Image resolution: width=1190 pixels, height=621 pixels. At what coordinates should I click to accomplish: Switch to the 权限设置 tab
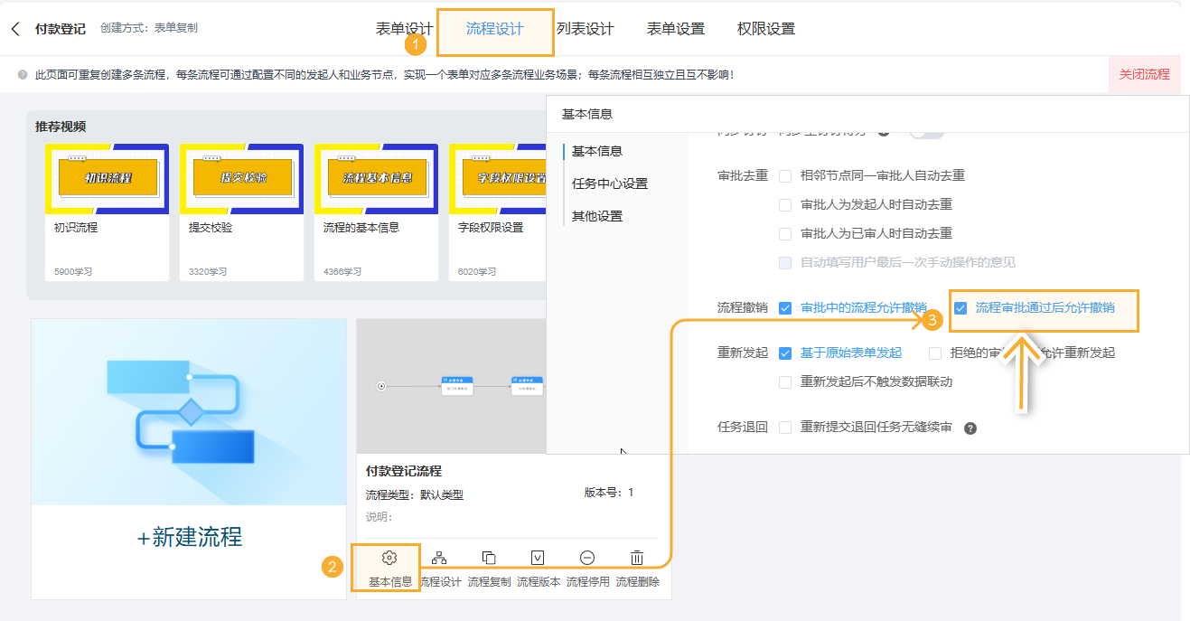click(765, 29)
